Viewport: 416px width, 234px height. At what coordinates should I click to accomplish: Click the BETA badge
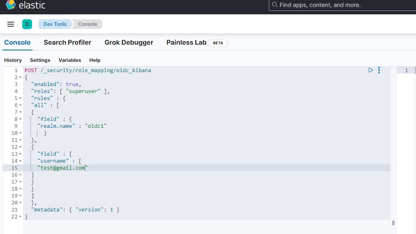(218, 43)
